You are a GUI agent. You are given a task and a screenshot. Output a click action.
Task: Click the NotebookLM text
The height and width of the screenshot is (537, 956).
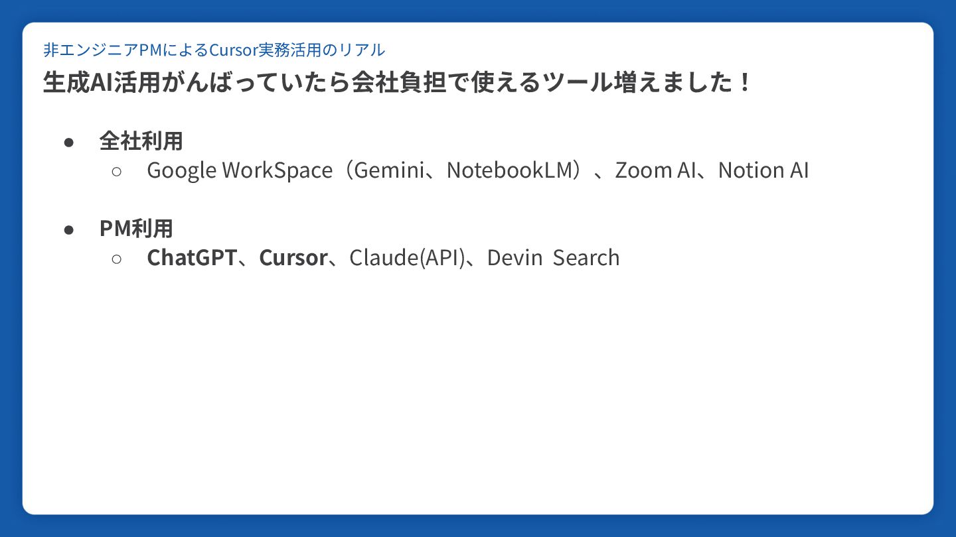(x=509, y=170)
